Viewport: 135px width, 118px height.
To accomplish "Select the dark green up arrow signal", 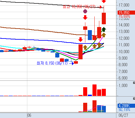I will pos(104,30).
